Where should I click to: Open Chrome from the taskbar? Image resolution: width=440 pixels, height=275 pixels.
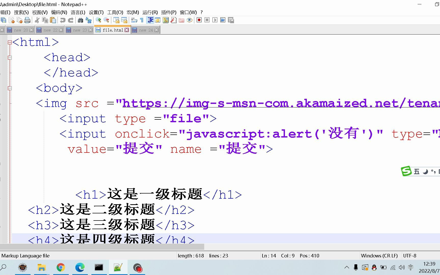pos(61,267)
